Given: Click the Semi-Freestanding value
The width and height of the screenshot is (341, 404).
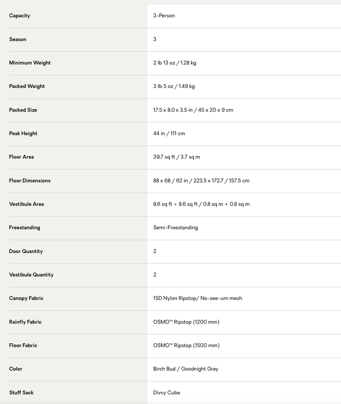Looking at the screenshot, I should click(176, 228).
